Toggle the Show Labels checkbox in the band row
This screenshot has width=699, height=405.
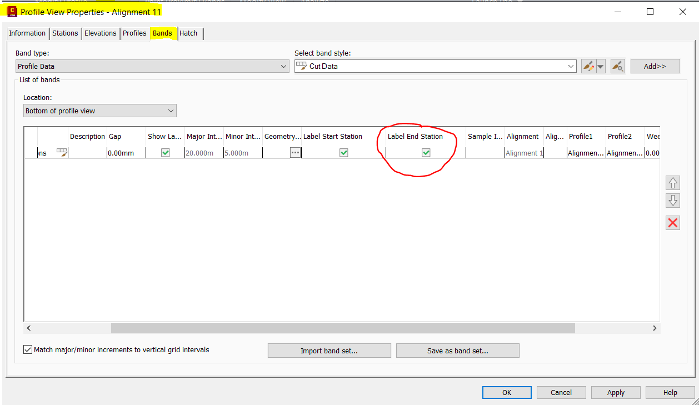pyautogui.click(x=165, y=152)
